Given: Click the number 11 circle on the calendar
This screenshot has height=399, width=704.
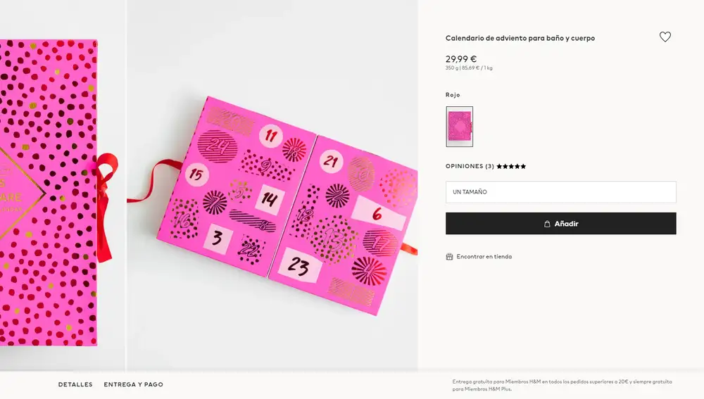Looking at the screenshot, I should 271,136.
